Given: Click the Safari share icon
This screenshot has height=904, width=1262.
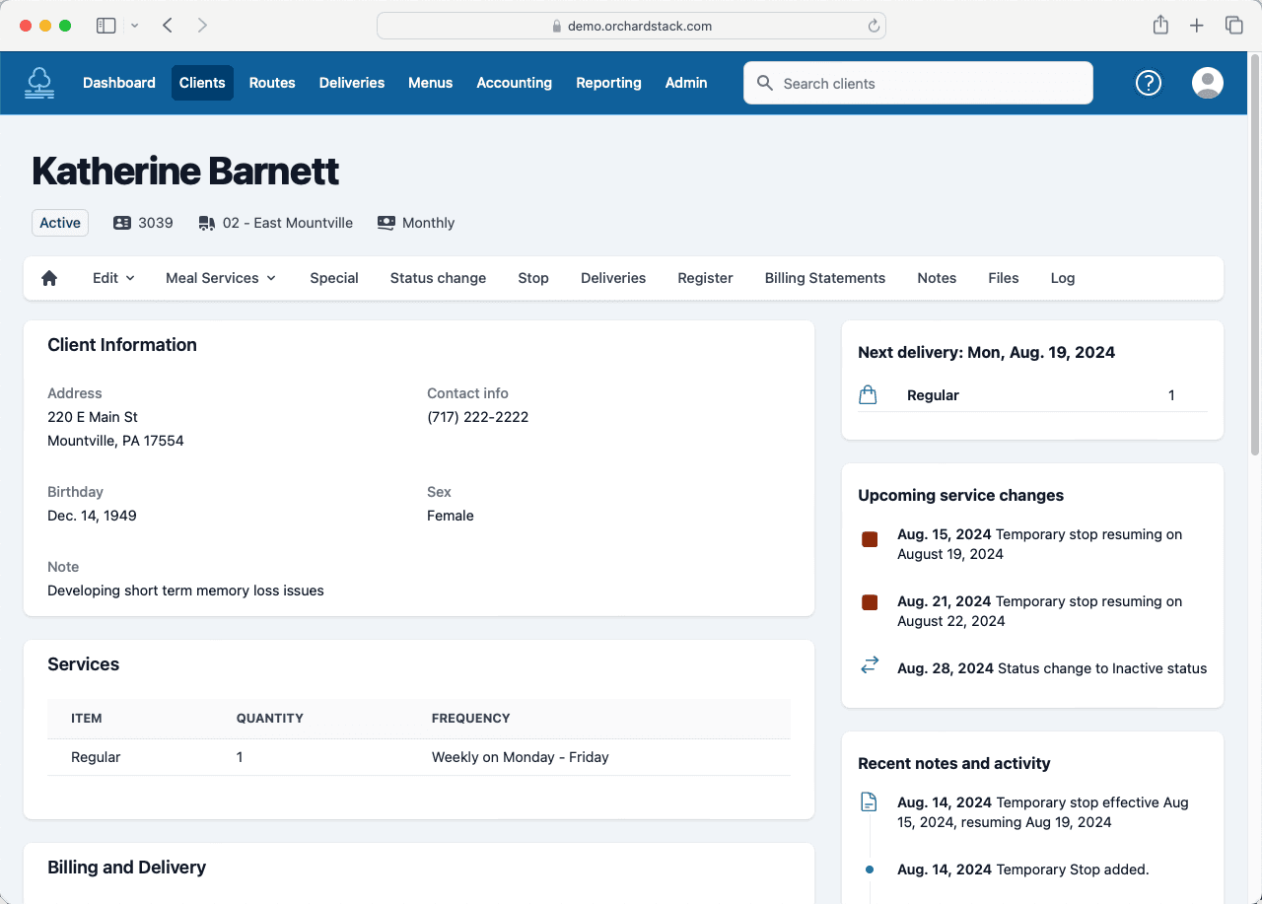Looking at the screenshot, I should pos(1160,26).
